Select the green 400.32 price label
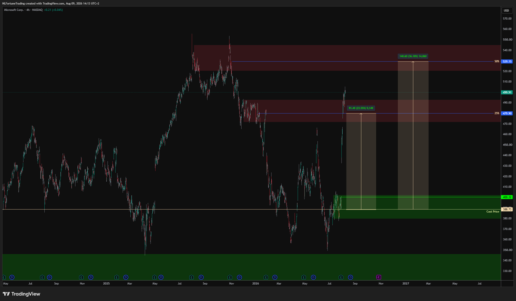The height and width of the screenshot is (301, 516). (507, 197)
